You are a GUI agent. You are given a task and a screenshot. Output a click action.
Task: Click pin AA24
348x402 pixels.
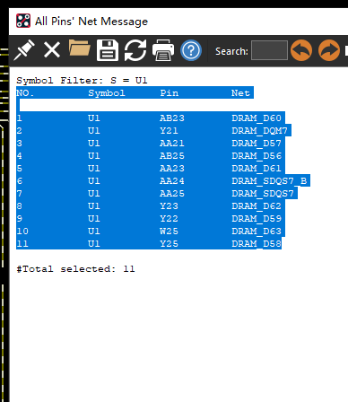tap(172, 181)
